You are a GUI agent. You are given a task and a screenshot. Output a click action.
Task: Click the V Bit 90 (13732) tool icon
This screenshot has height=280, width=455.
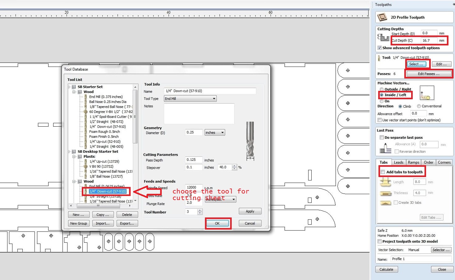pyautogui.click(x=86, y=166)
